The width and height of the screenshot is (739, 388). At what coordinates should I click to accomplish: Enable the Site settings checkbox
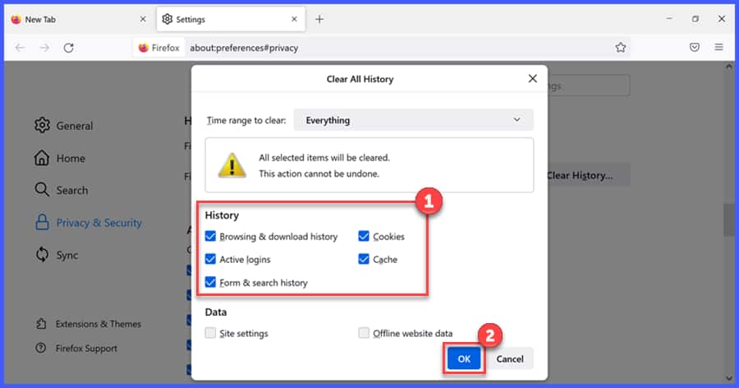pos(211,334)
